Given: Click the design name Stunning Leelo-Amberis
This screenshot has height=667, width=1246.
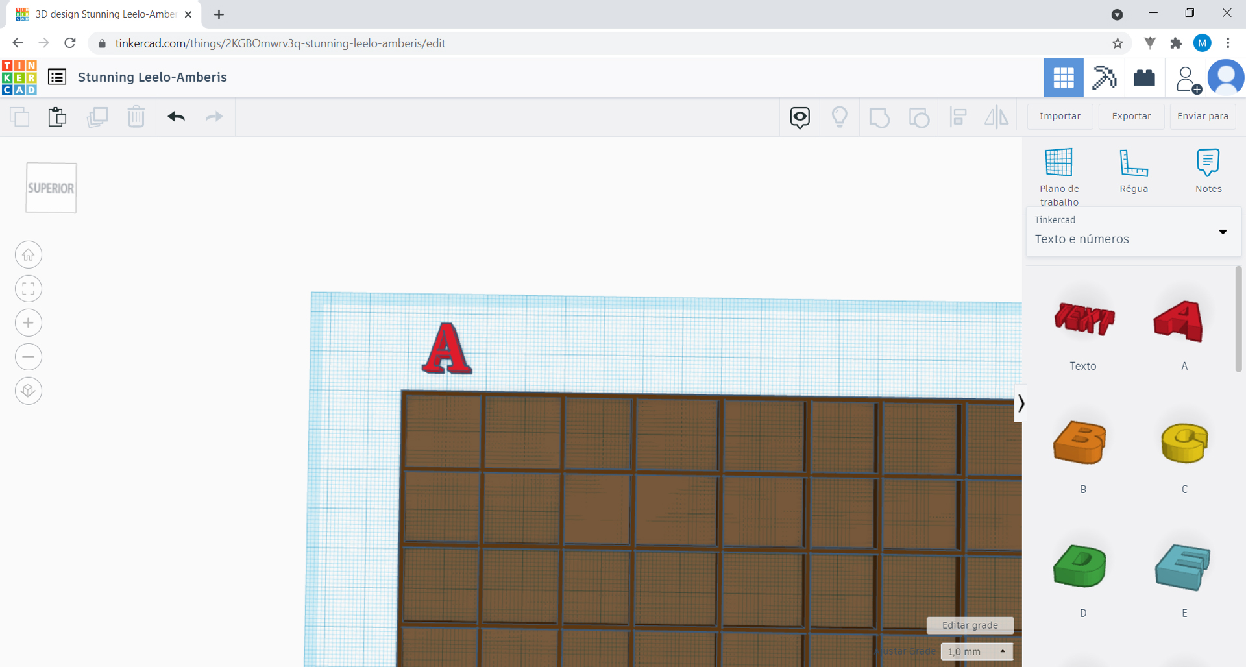Looking at the screenshot, I should tap(153, 77).
